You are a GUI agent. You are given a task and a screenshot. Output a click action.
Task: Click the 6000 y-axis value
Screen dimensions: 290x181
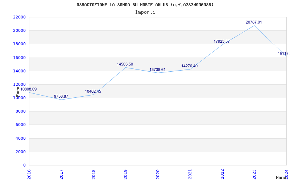(21, 125)
